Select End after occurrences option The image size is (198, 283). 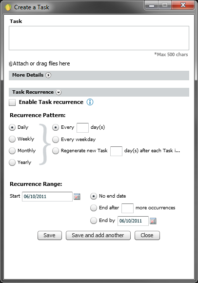click(94, 208)
